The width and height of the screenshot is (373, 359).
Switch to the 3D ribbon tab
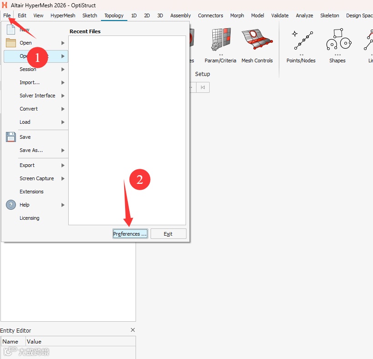pos(160,15)
